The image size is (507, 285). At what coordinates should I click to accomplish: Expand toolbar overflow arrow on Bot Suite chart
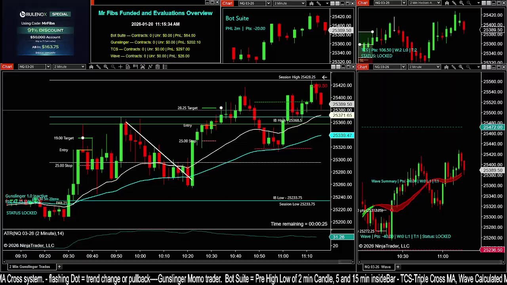click(328, 4)
